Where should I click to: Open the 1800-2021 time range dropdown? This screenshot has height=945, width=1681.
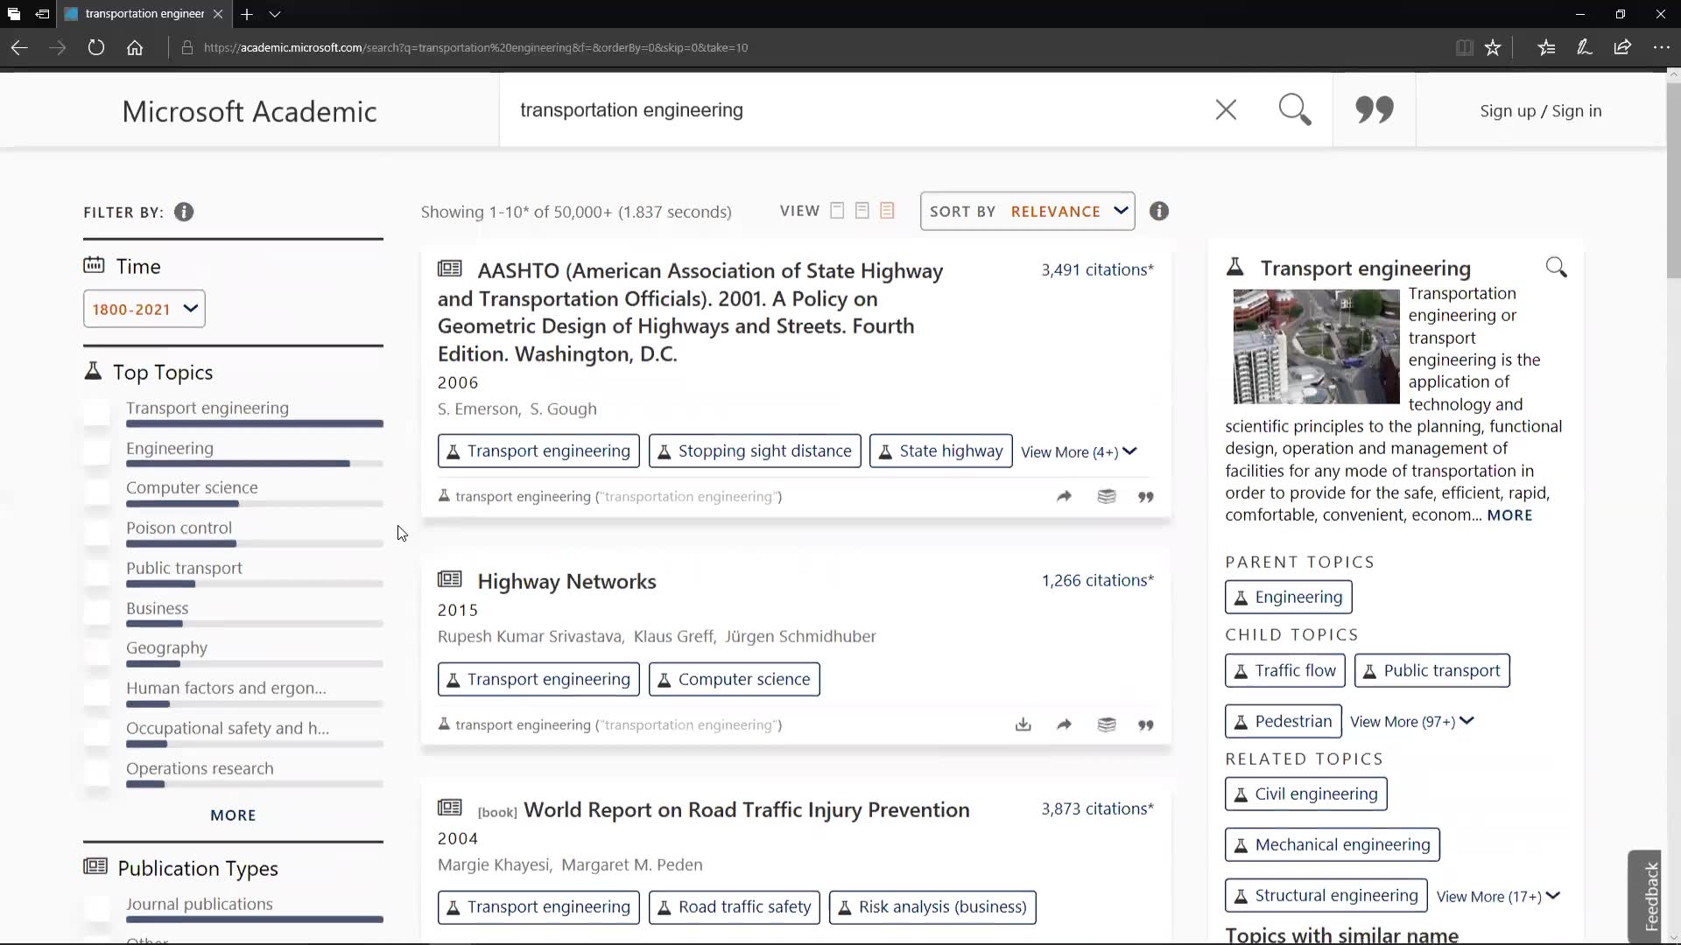click(144, 309)
